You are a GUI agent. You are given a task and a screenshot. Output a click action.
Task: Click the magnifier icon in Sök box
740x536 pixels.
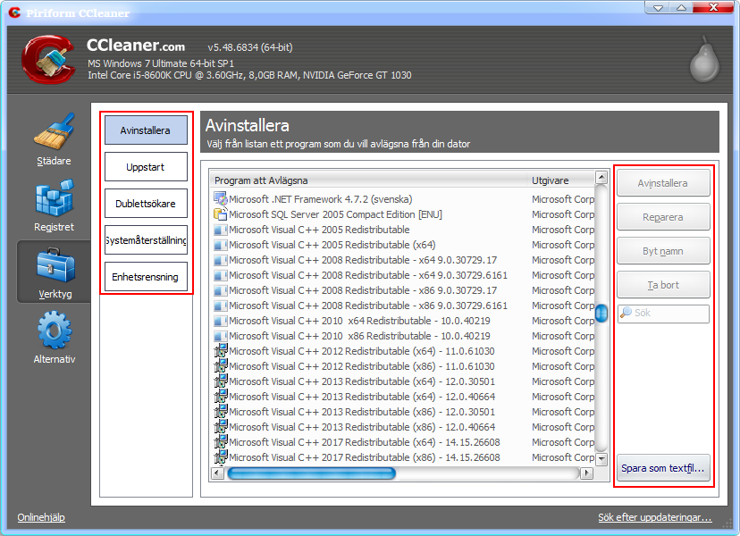[x=626, y=313]
